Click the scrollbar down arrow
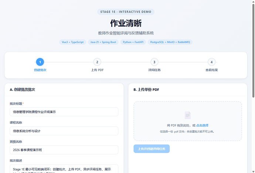Screen dimensions: 255x173 tap(254, 172)
